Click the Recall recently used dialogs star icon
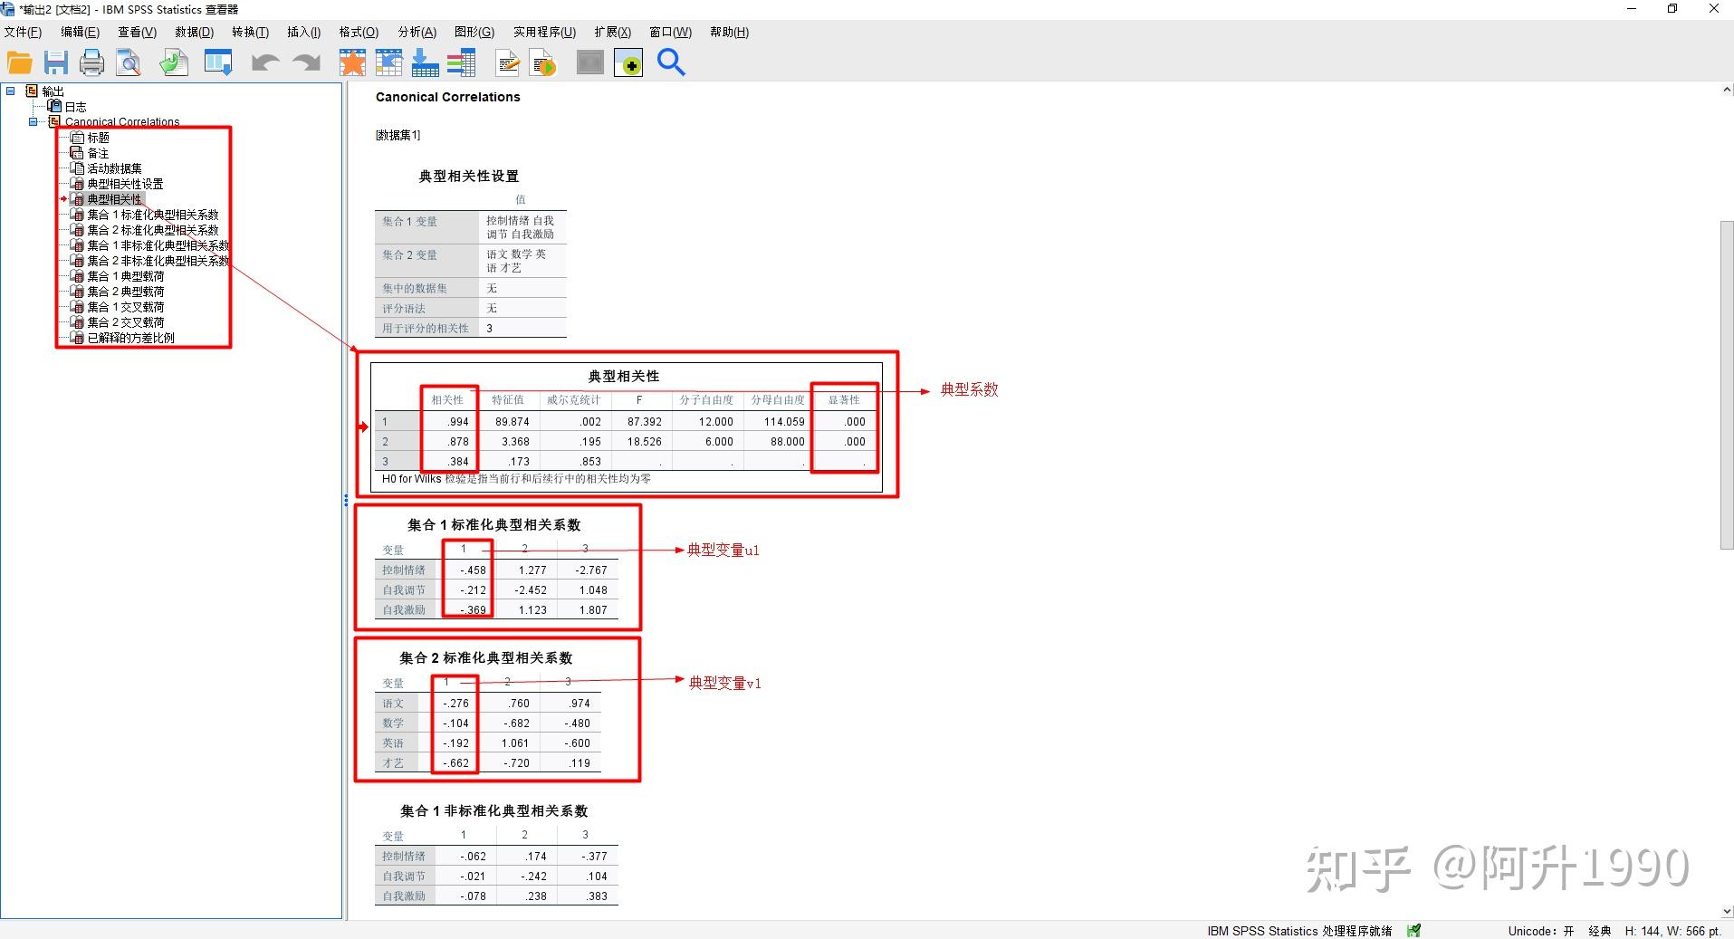Viewport: 1734px width, 939px height. 351,62
